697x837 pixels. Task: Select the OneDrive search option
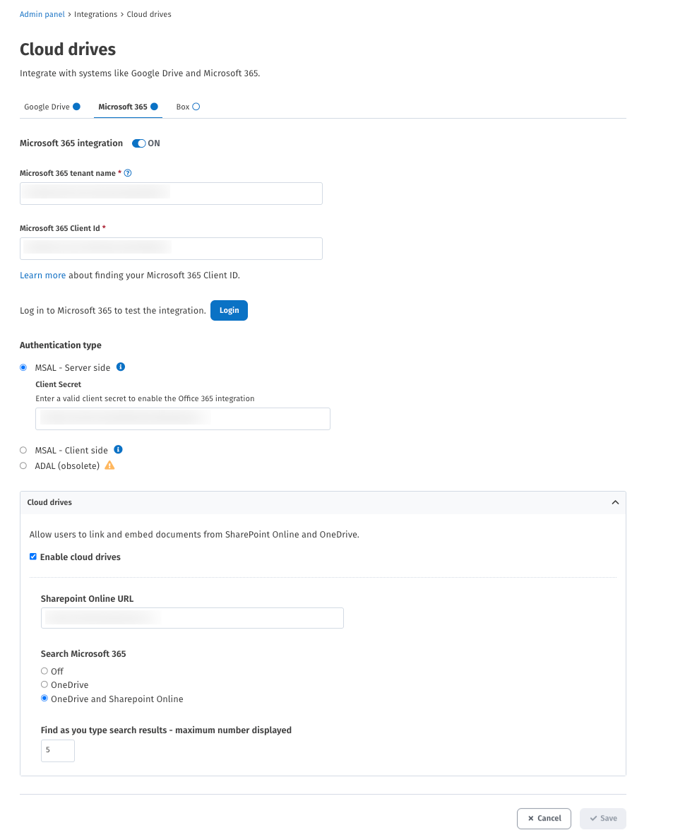pyautogui.click(x=44, y=684)
